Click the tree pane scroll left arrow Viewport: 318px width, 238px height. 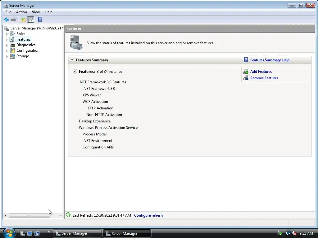point(6,216)
